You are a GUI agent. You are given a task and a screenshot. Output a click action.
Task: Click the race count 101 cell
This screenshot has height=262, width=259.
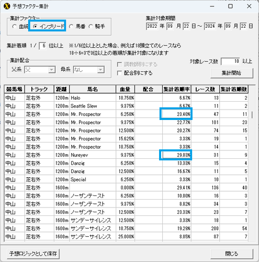[x=205, y=122]
